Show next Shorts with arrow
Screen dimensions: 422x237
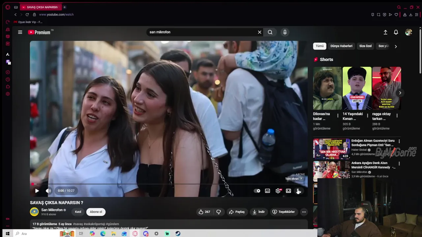tap(400, 93)
